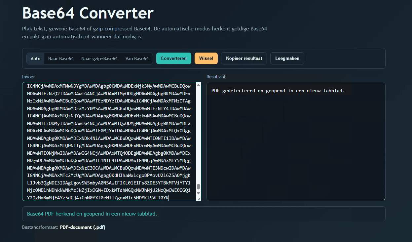This screenshot has height=242, width=412.
Task: Click the Bestandsformaat label
Action: pyautogui.click(x=40, y=227)
